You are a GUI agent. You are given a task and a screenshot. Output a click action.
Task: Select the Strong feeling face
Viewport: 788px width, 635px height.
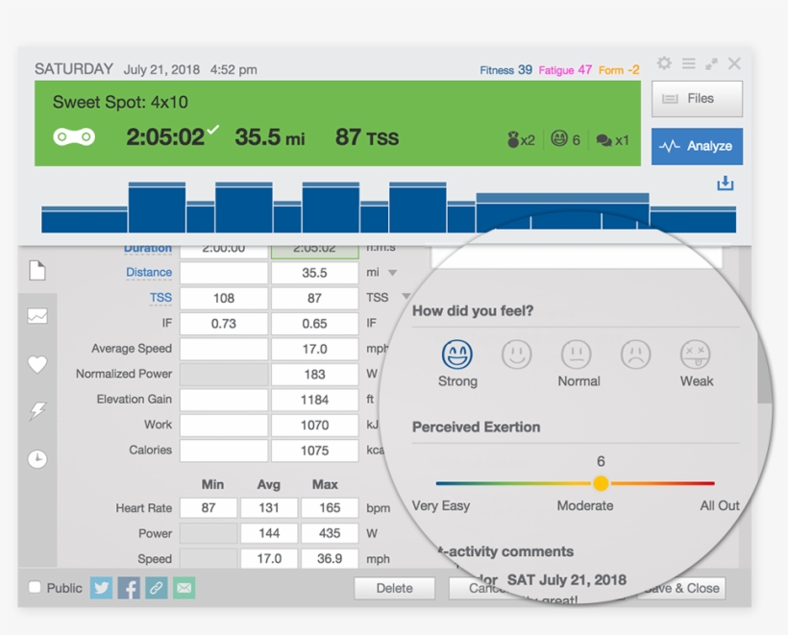(x=456, y=354)
